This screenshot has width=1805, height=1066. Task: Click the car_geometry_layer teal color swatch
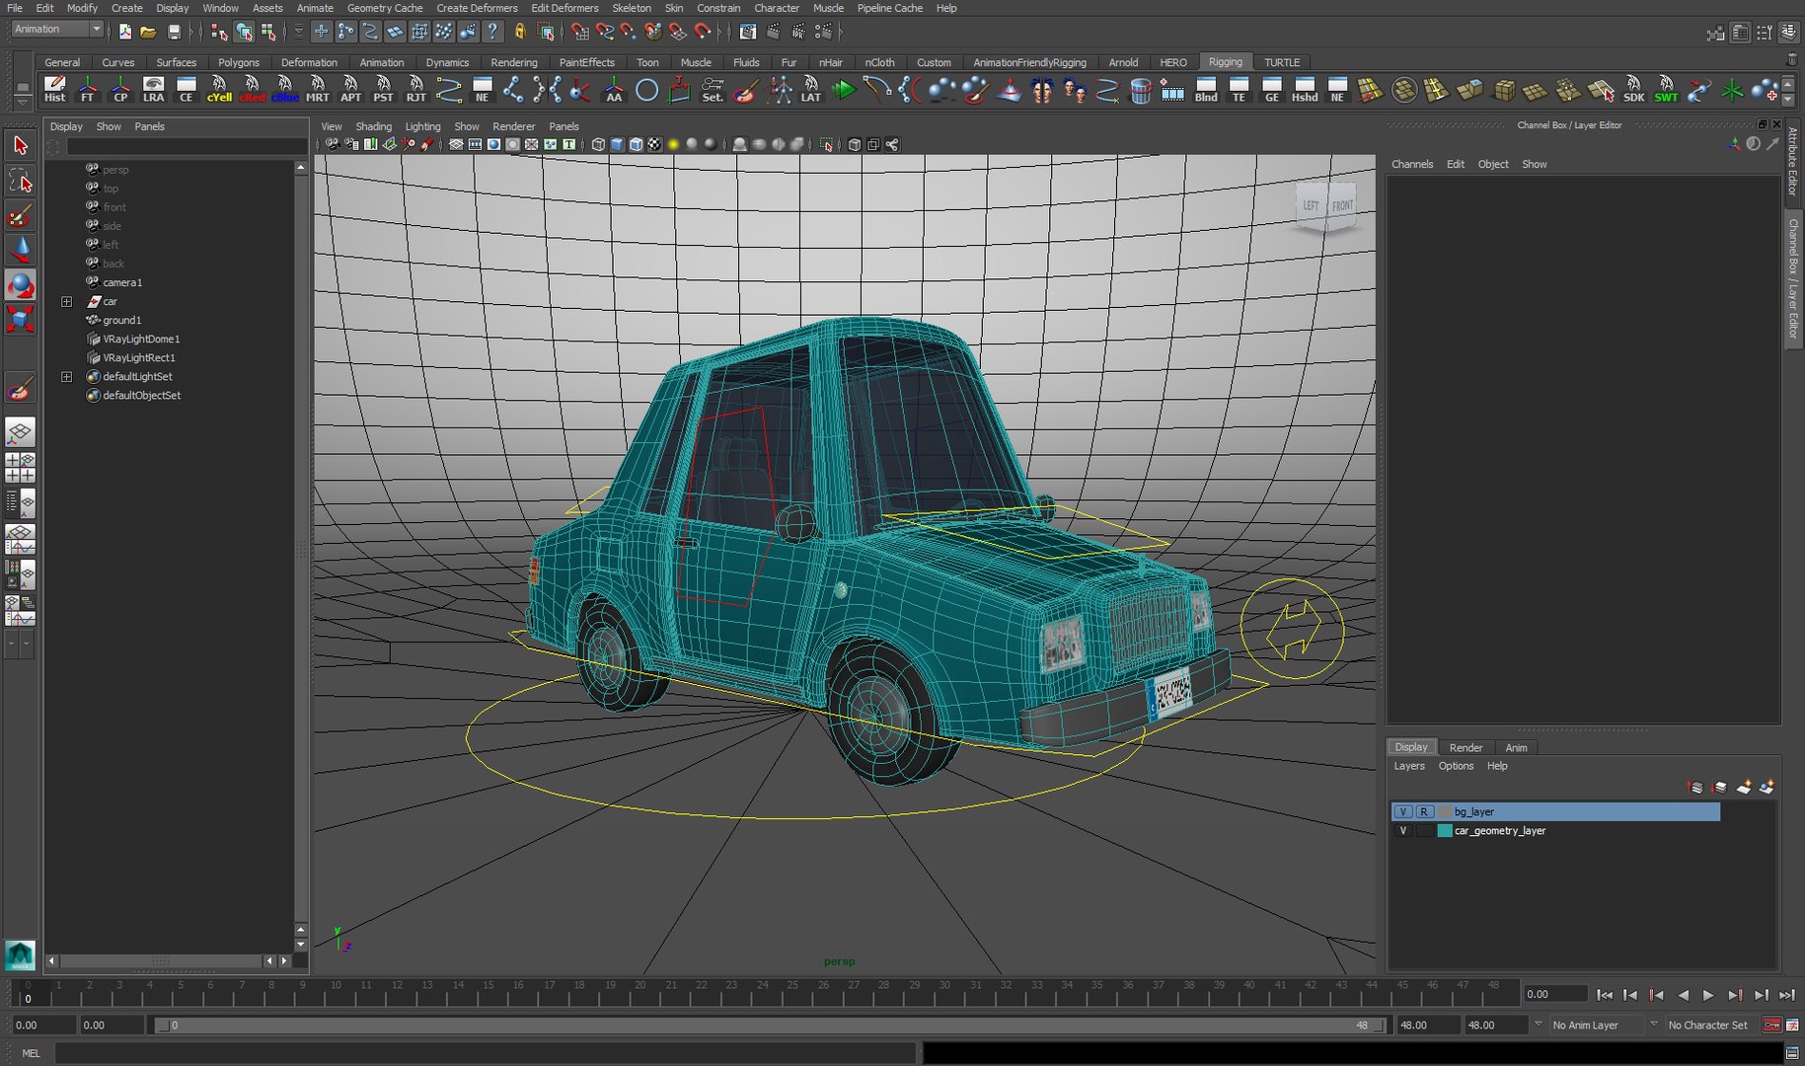click(1445, 830)
